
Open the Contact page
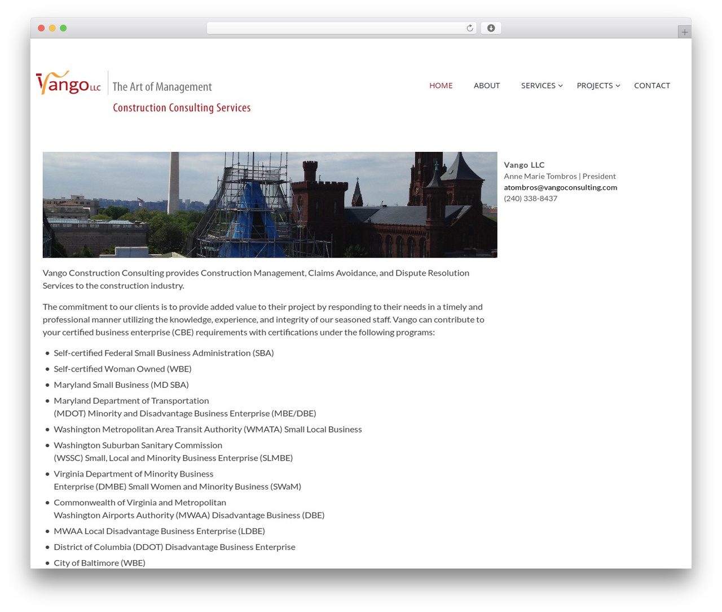pos(652,85)
